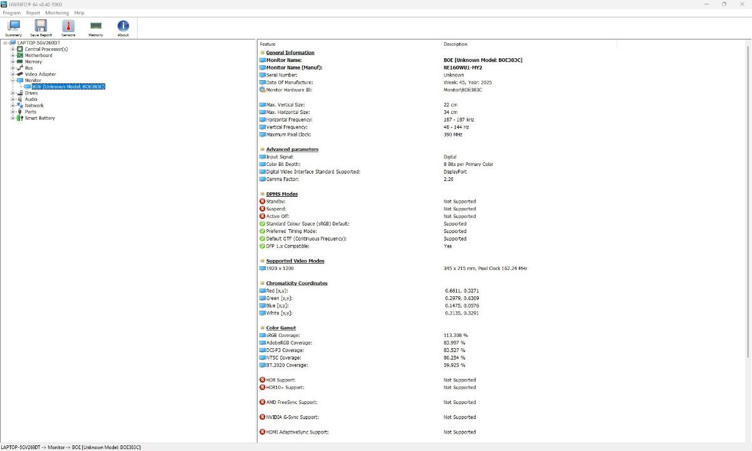Click the green check beside Preferred Timing Mode
Viewport: 752px width, 451px height.
coord(263,231)
